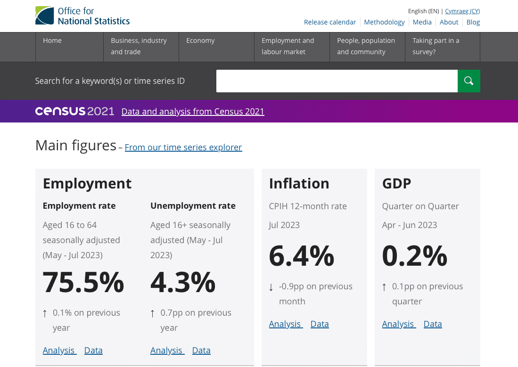Visit the Blog link
The width and height of the screenshot is (518, 367).
[473, 22]
